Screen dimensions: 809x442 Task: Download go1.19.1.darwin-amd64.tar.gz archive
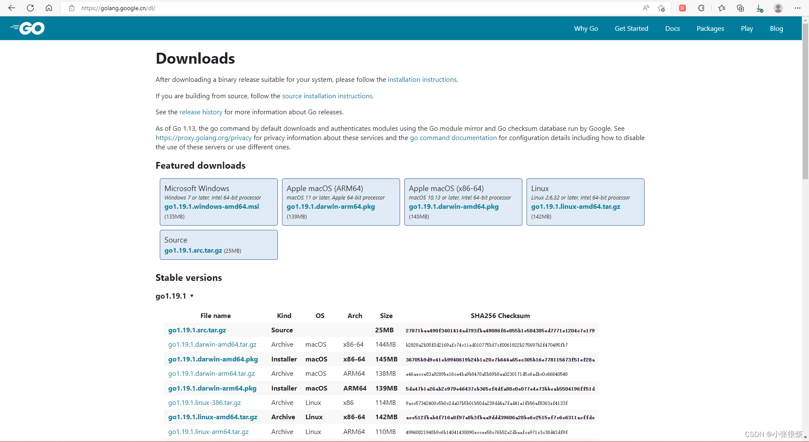point(212,345)
